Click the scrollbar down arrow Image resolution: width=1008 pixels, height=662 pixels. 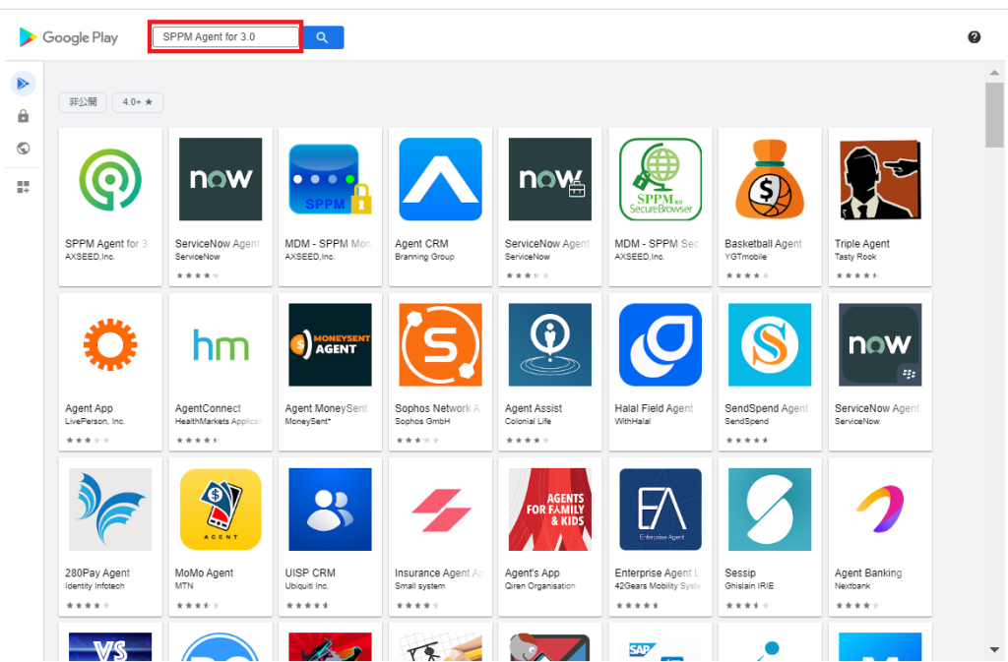click(x=994, y=650)
